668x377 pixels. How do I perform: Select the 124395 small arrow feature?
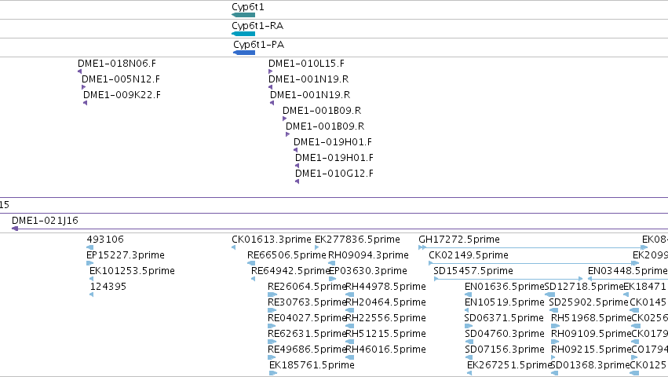pyautogui.click(x=92, y=295)
